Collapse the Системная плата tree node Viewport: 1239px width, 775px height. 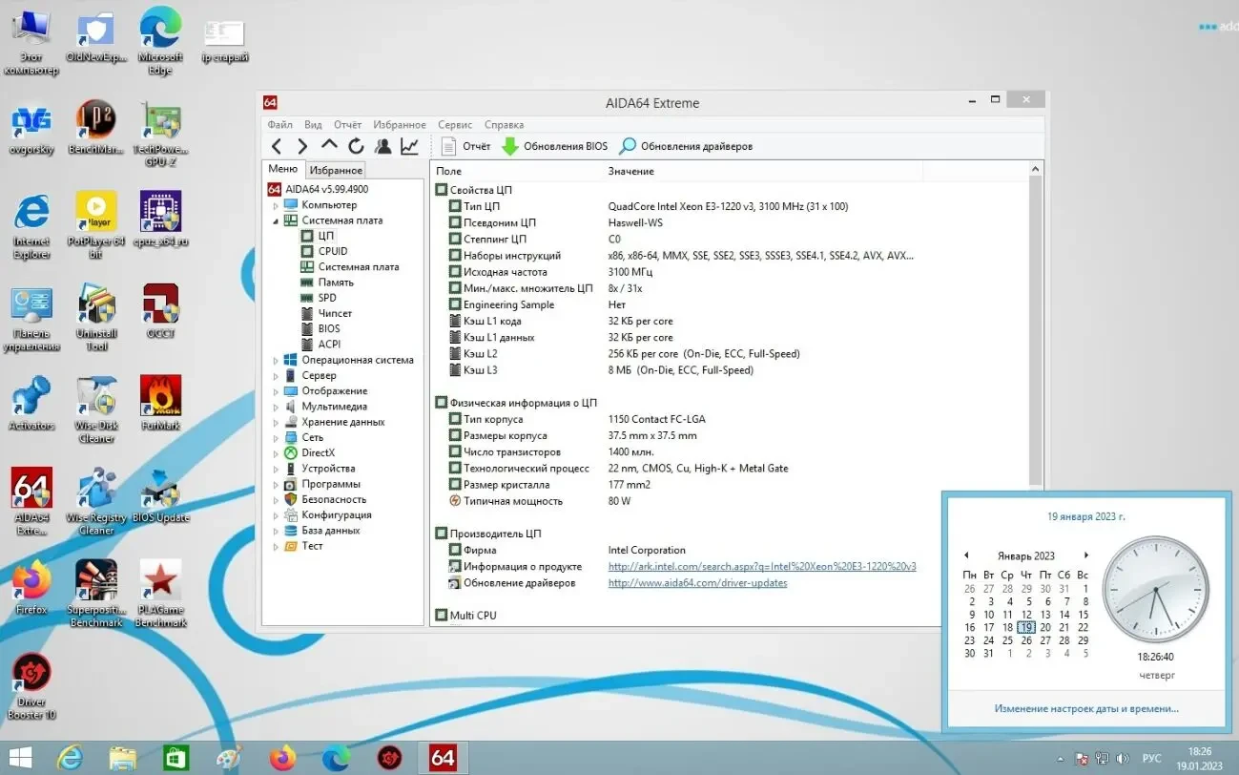pos(277,220)
